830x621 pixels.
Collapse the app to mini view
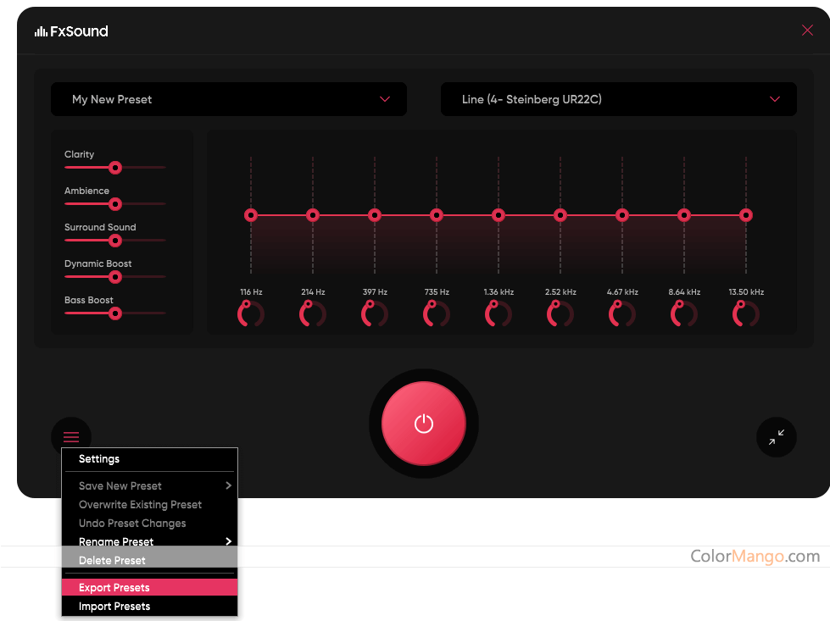[776, 437]
